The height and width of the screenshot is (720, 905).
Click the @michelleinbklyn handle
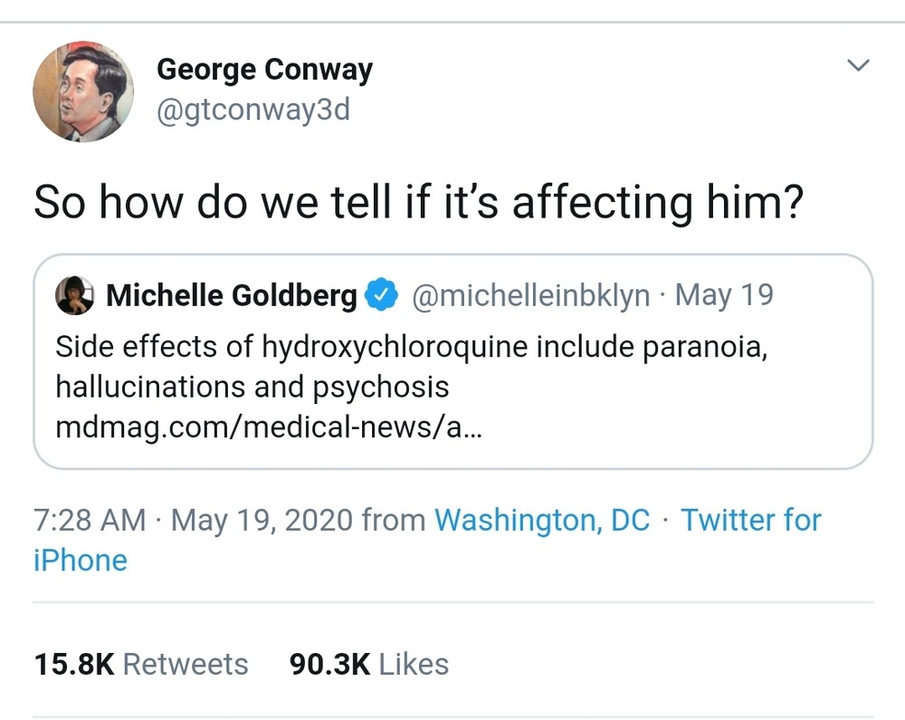[530, 295]
